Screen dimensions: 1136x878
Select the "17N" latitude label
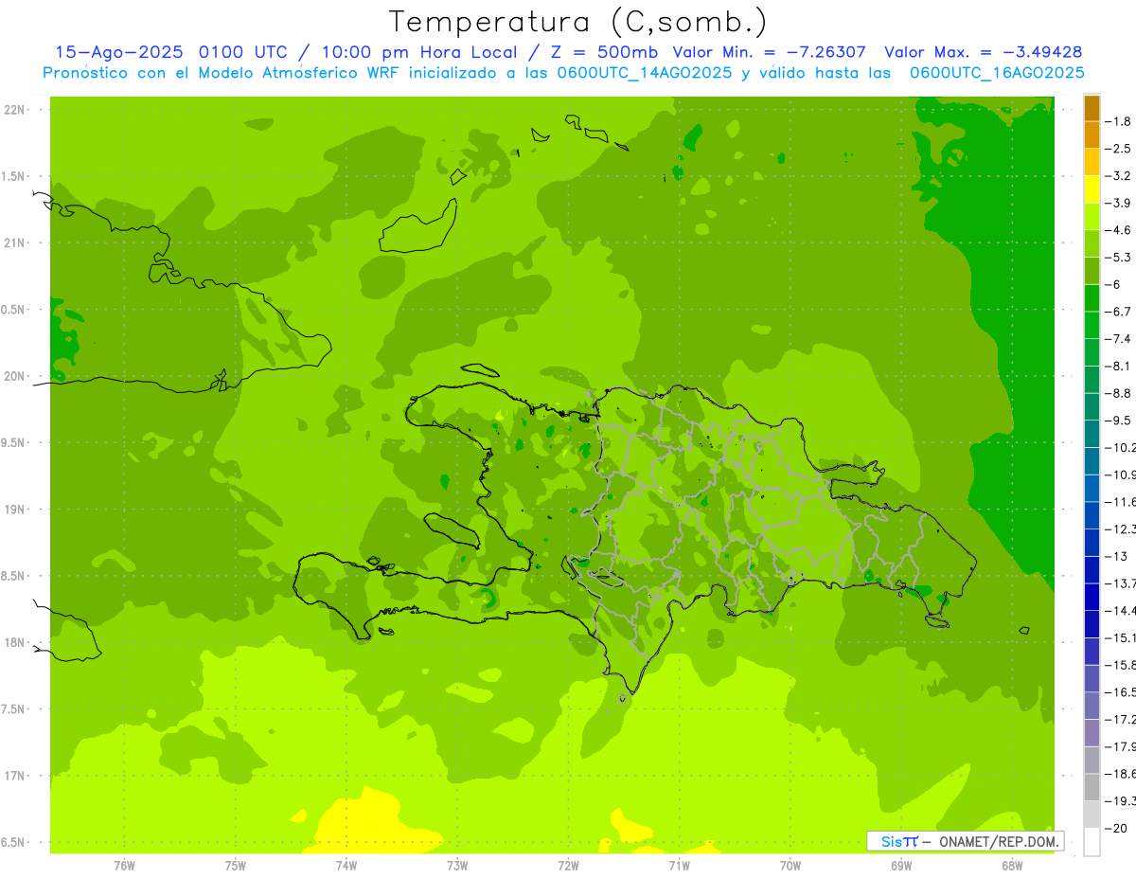point(13,776)
